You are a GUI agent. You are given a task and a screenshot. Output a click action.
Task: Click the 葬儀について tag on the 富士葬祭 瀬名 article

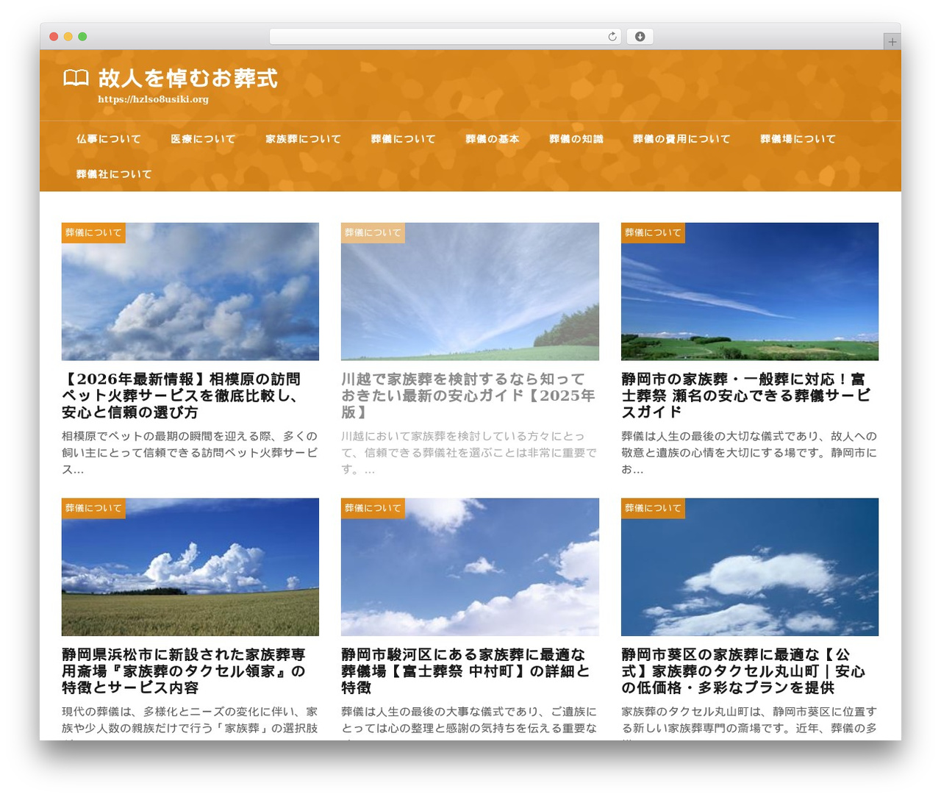tap(653, 233)
